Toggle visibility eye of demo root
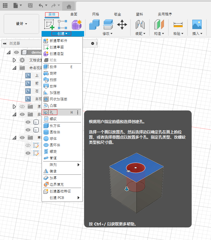 click(16, 52)
